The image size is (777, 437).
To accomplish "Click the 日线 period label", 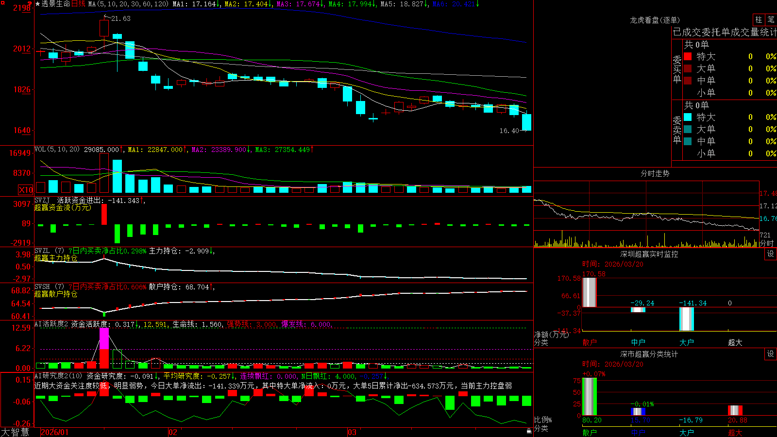I will pyautogui.click(x=78, y=4).
